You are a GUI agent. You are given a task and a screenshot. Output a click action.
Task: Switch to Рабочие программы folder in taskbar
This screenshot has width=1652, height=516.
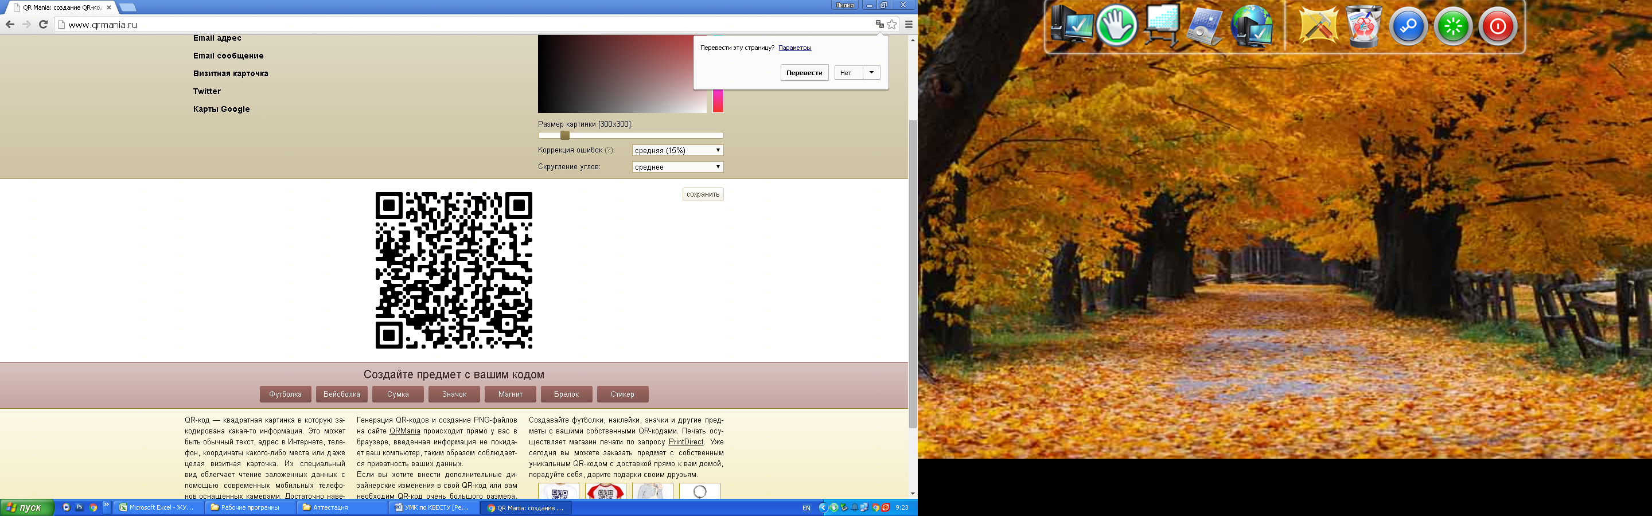click(x=250, y=507)
